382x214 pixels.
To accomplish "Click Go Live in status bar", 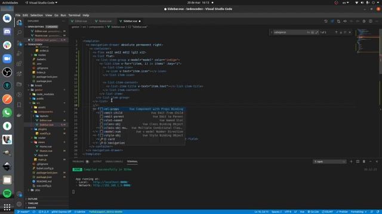I will pos(313,212).
